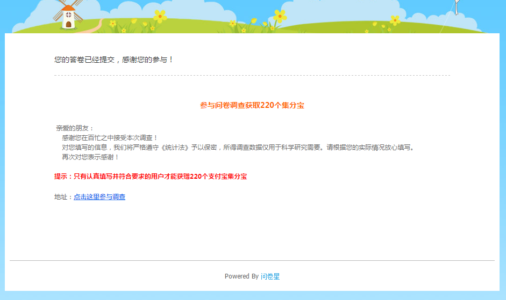Select the orange heading 参与问卷调查获取220个集分宝
This screenshot has height=300, width=506.
[252, 105]
